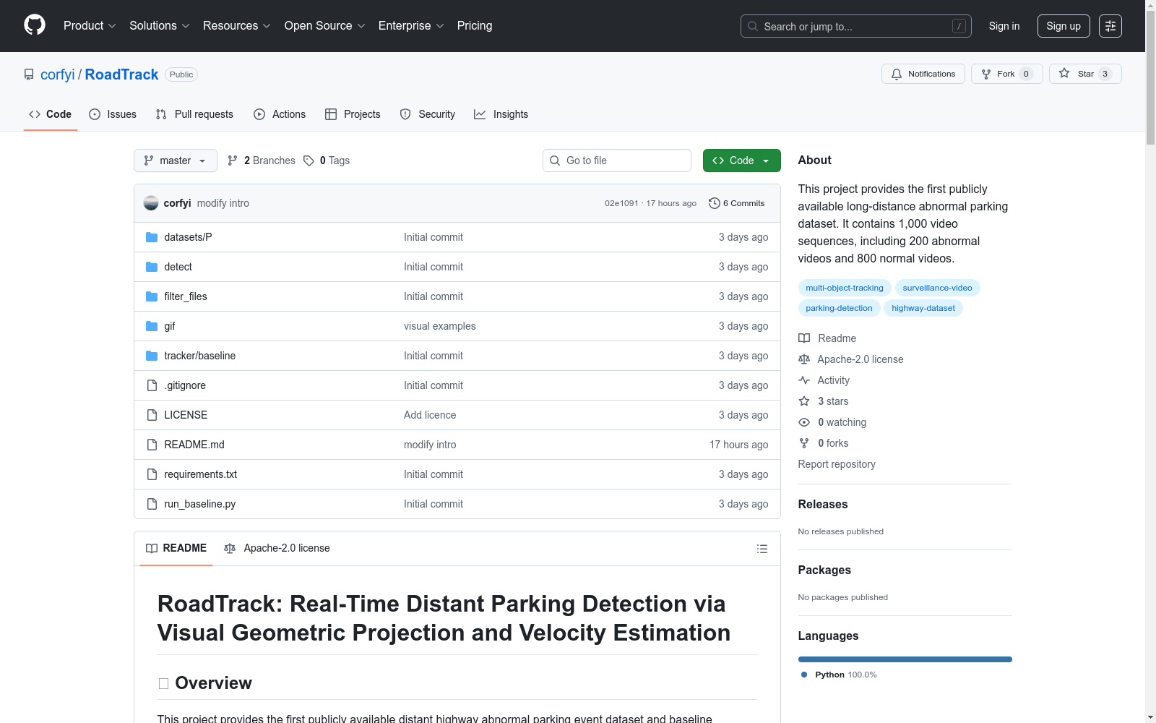Click the page vertical scrollbar thumb

(x=1150, y=77)
